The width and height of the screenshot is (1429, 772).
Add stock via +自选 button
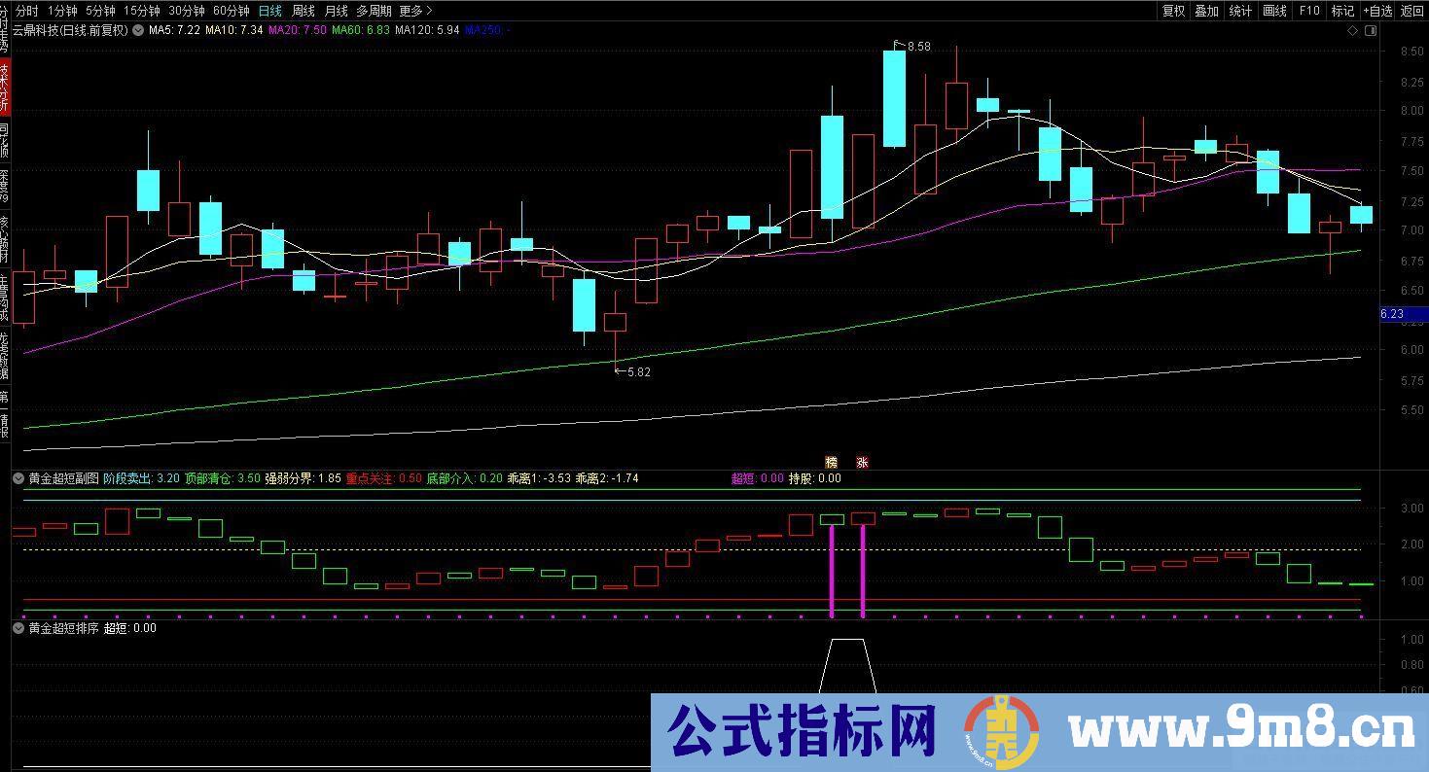pyautogui.click(x=1377, y=11)
